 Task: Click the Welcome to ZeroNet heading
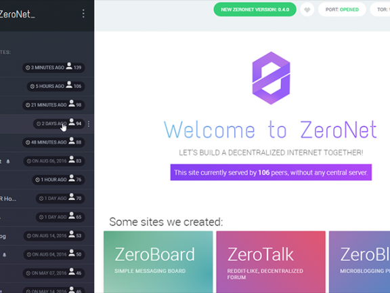(271, 130)
